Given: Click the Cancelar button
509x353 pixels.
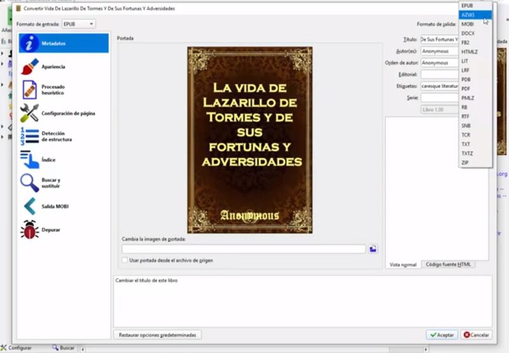Looking at the screenshot, I should click(476, 335).
